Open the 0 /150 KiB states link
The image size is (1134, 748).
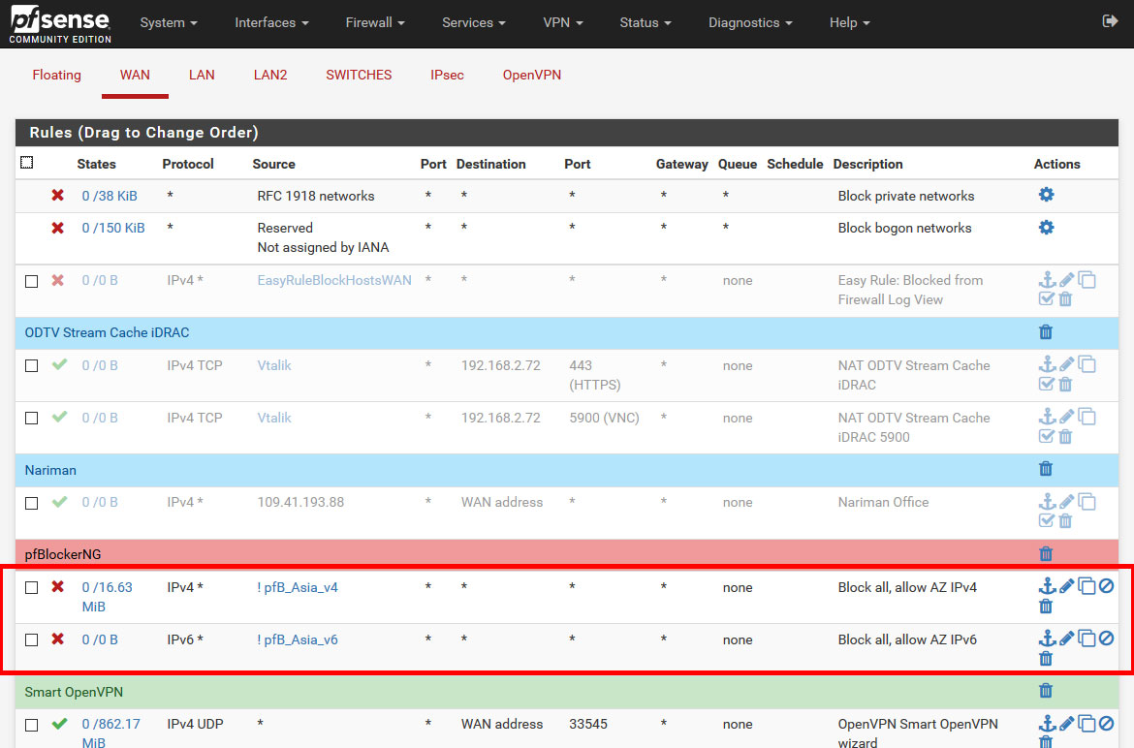[112, 228]
